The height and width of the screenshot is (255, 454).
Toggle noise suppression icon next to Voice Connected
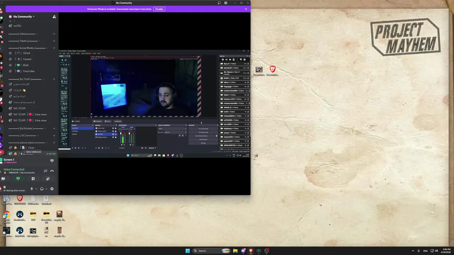(45, 171)
